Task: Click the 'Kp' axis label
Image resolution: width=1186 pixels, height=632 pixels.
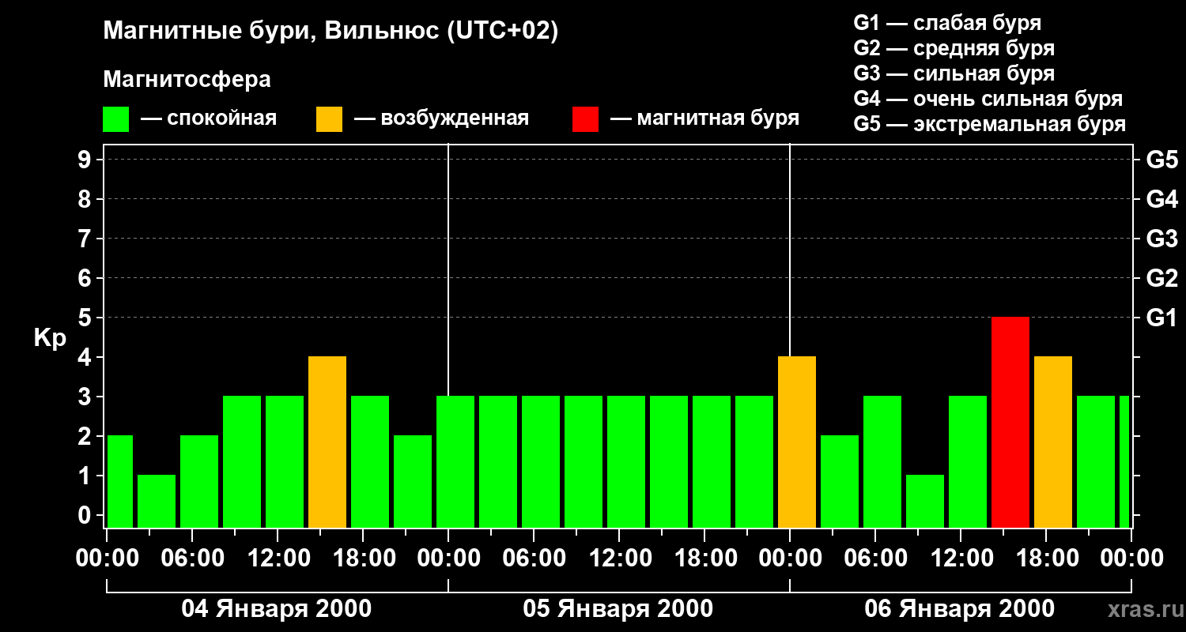Action: [x=50, y=338]
